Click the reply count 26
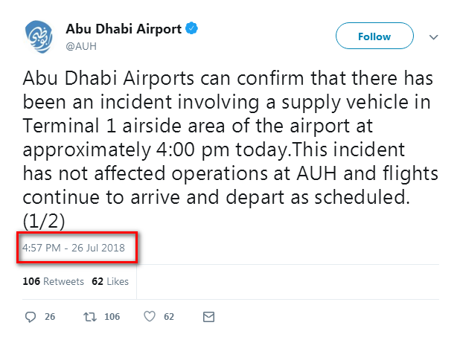The image size is (460, 337). pos(50,317)
